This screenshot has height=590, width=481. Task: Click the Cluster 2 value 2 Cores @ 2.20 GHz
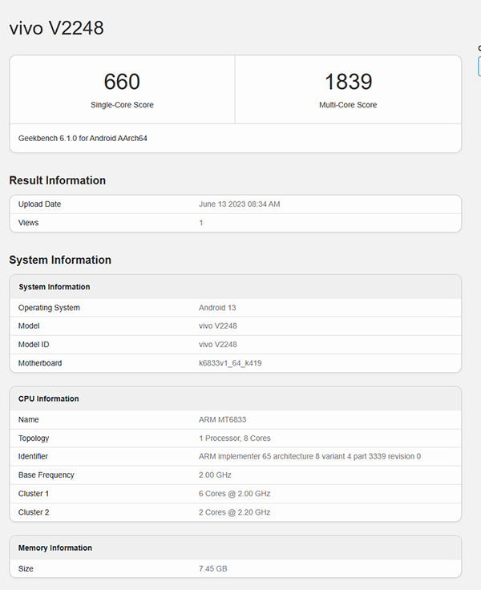click(234, 512)
